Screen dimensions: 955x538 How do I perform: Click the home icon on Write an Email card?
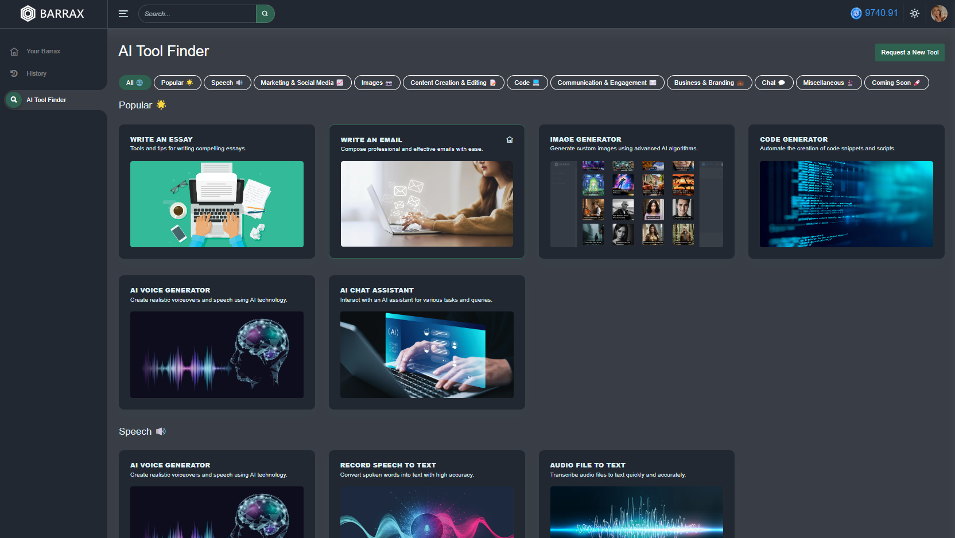pyautogui.click(x=510, y=139)
